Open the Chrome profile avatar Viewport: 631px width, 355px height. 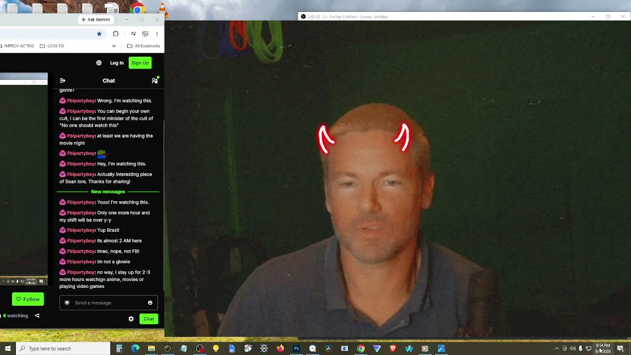tap(145, 34)
